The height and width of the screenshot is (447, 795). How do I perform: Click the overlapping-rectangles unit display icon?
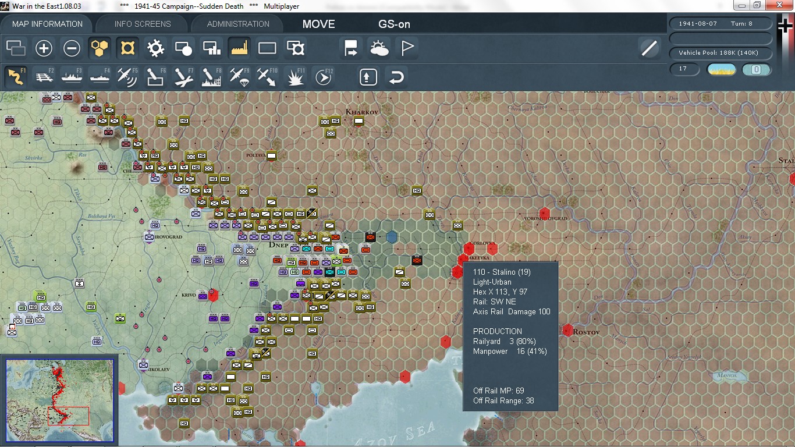(16, 48)
